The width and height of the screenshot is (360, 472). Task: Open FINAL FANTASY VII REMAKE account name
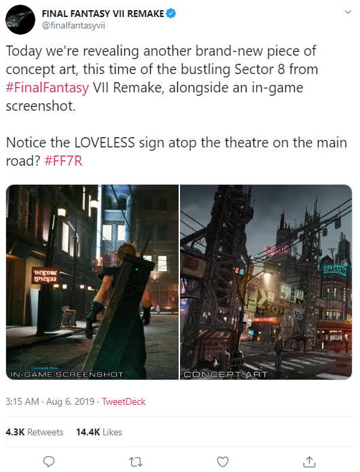tap(103, 14)
